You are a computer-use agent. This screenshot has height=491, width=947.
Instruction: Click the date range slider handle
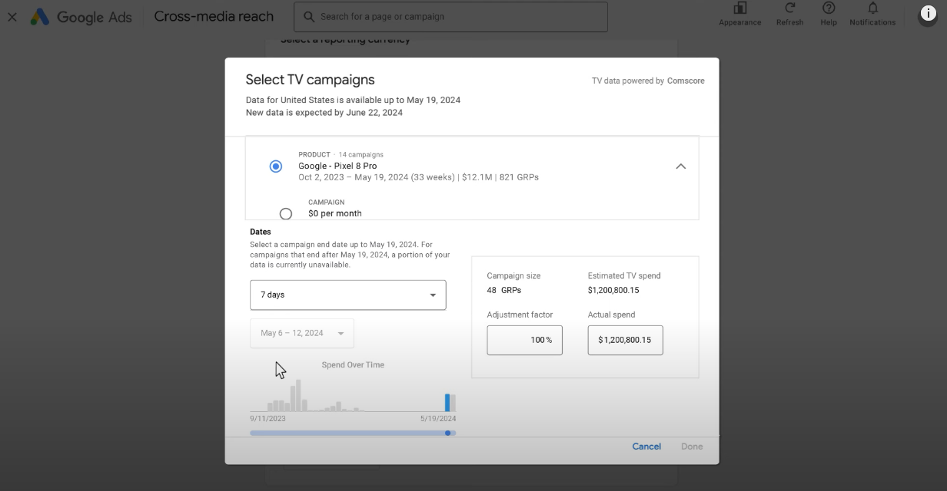[x=448, y=433]
